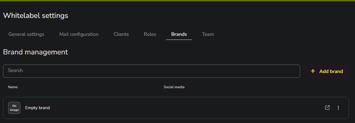Select the Empty brand row name

[x=37, y=108]
